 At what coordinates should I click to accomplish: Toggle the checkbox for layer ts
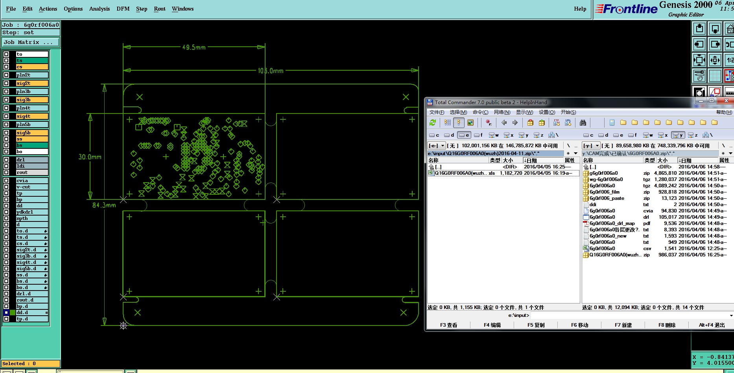[6, 60]
